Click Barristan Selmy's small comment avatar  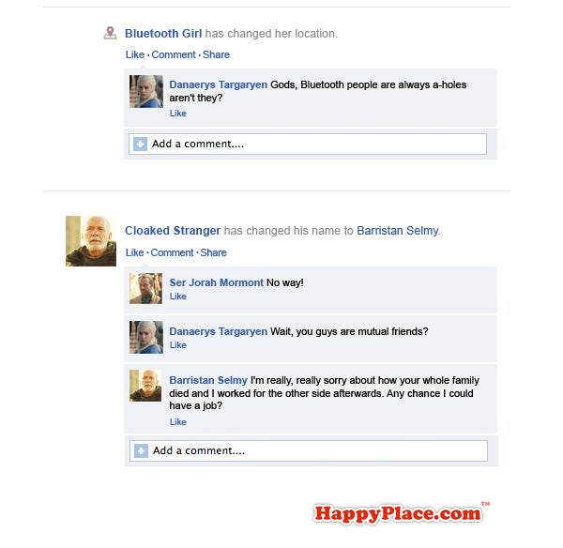point(145,386)
